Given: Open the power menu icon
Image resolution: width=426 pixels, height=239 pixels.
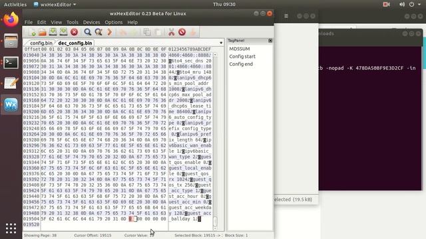Looking at the screenshot, I should [x=411, y=5].
